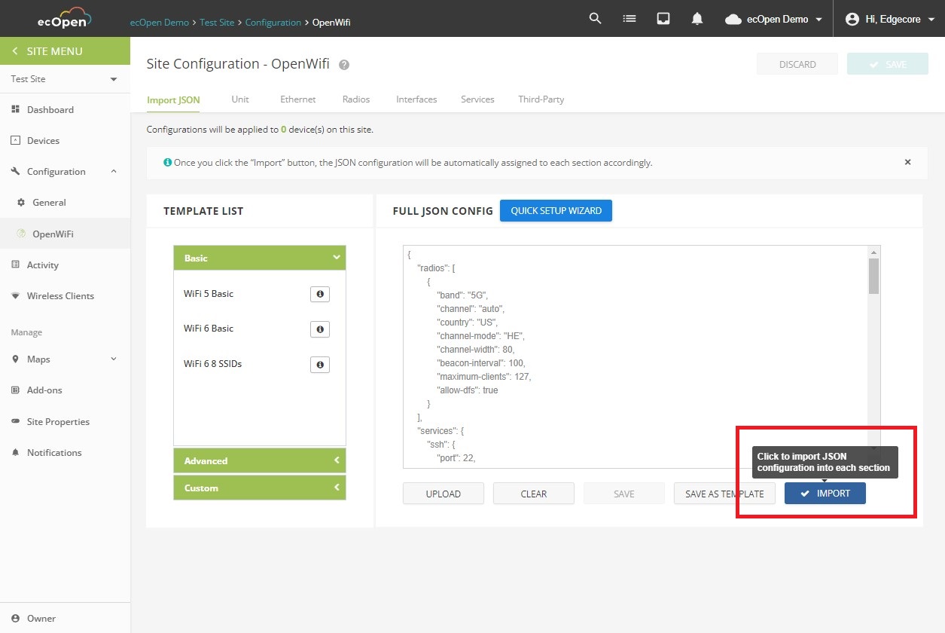Click the Clear button

point(534,494)
